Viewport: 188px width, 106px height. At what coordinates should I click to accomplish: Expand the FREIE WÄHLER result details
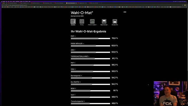point(83,44)
